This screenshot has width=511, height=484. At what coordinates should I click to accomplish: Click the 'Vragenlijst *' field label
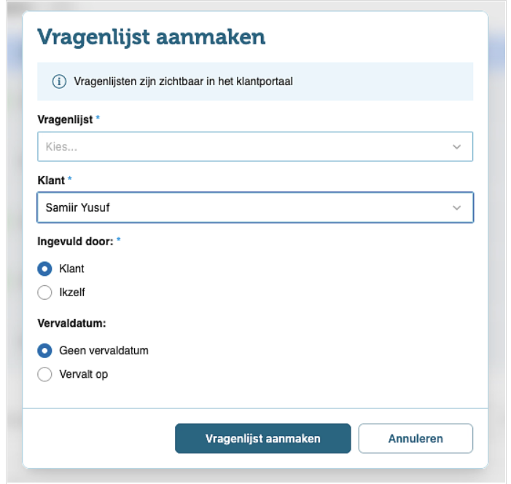66,119
